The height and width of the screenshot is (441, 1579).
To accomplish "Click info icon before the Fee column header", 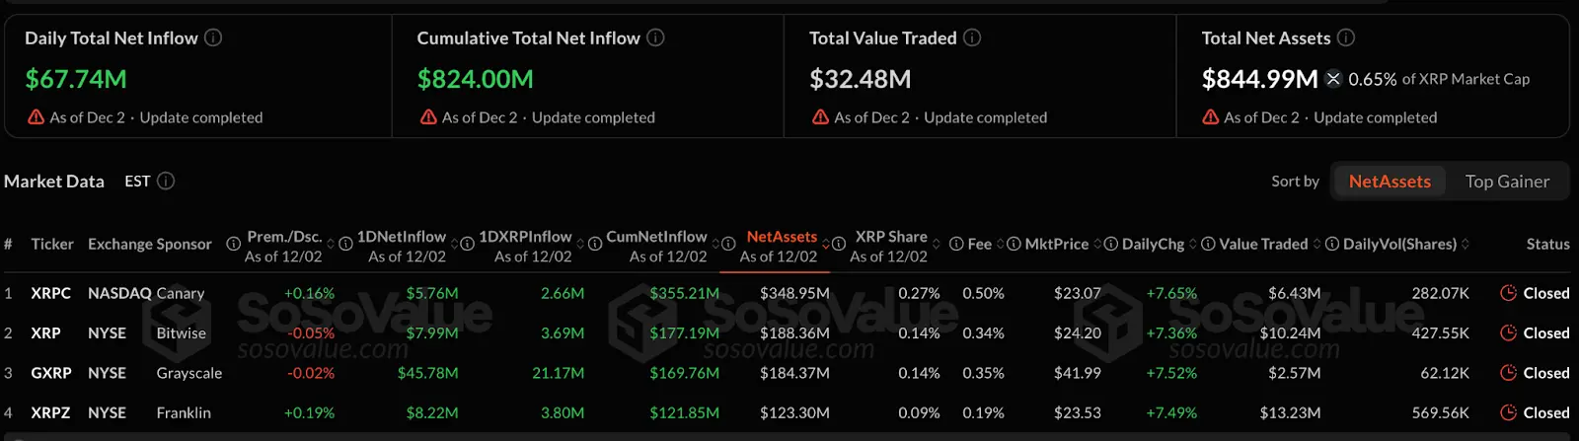I will (x=955, y=244).
